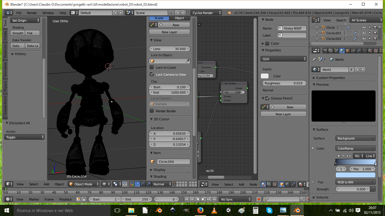
Task: Switch to the Scene properties tab icon
Action: (336, 51)
